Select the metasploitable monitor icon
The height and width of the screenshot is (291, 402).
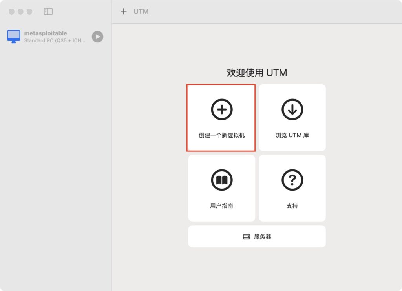14,36
